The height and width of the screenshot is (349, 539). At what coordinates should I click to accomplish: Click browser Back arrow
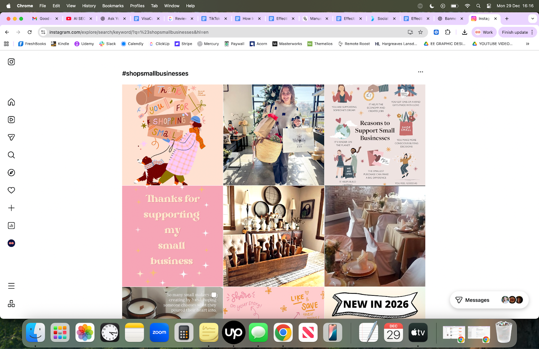tap(7, 32)
